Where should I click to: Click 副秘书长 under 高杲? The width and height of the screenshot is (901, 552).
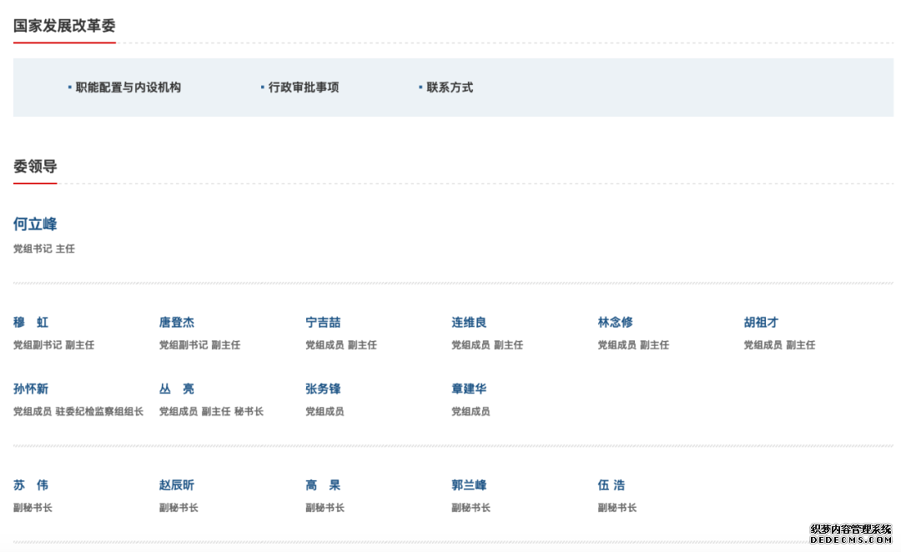pos(325,509)
